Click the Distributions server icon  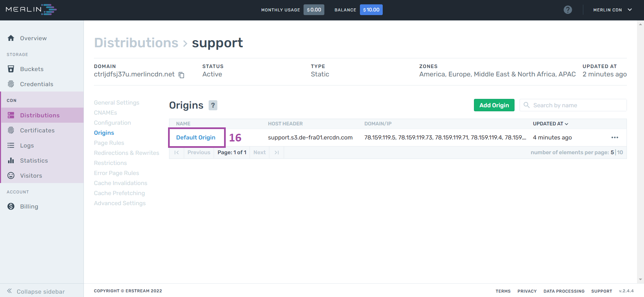click(x=11, y=115)
